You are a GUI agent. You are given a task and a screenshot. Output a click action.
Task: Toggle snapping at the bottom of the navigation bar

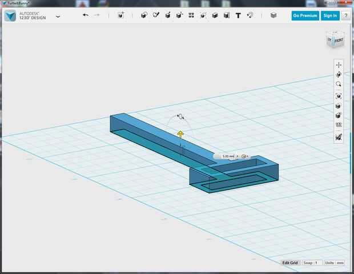click(x=339, y=137)
